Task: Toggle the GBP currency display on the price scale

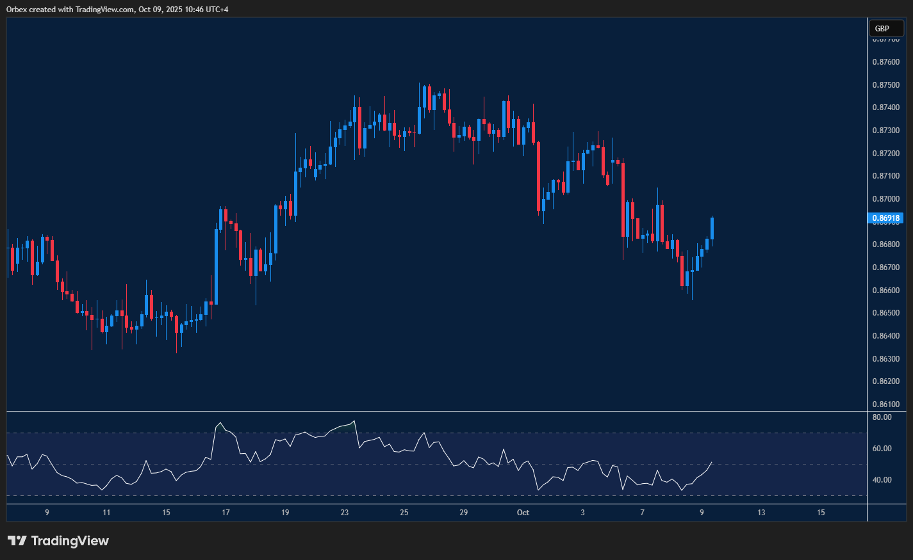Action: [886, 28]
